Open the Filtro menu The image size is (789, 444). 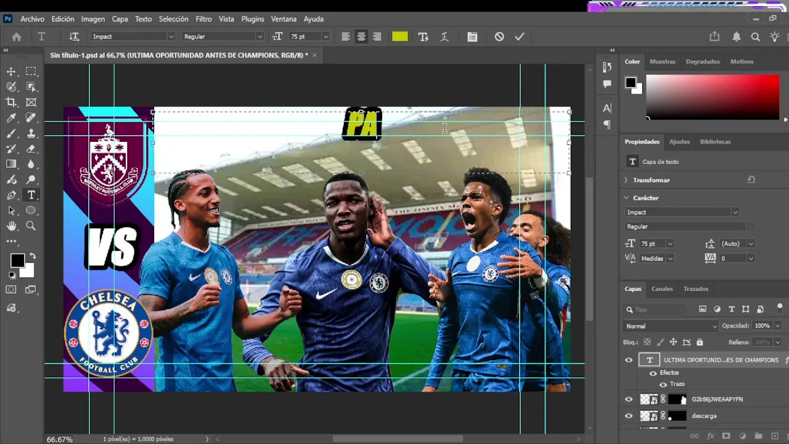(203, 19)
